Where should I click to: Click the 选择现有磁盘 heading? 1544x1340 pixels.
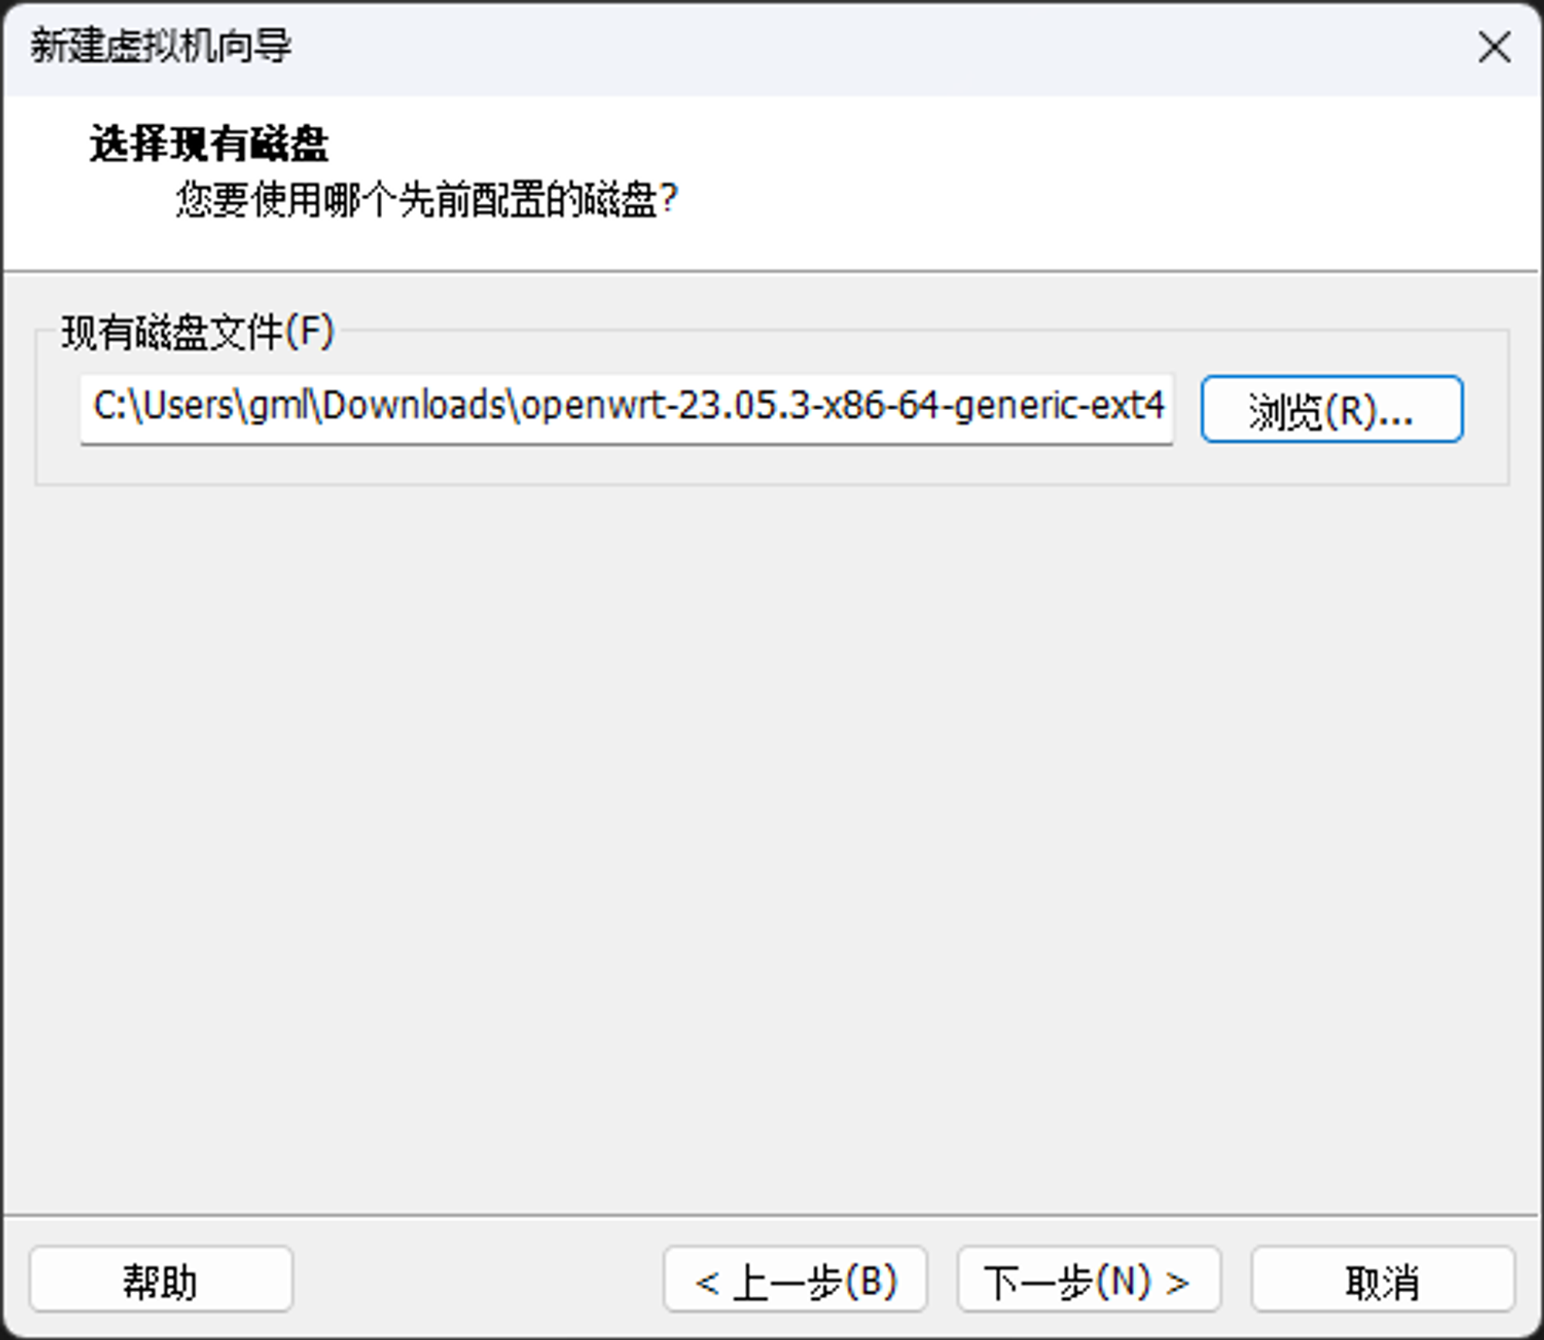pyautogui.click(x=208, y=144)
